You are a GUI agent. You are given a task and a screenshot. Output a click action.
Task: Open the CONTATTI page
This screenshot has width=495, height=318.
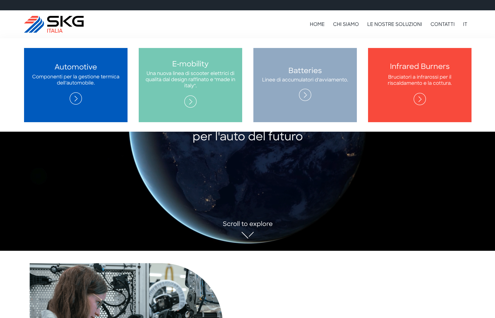point(442,24)
